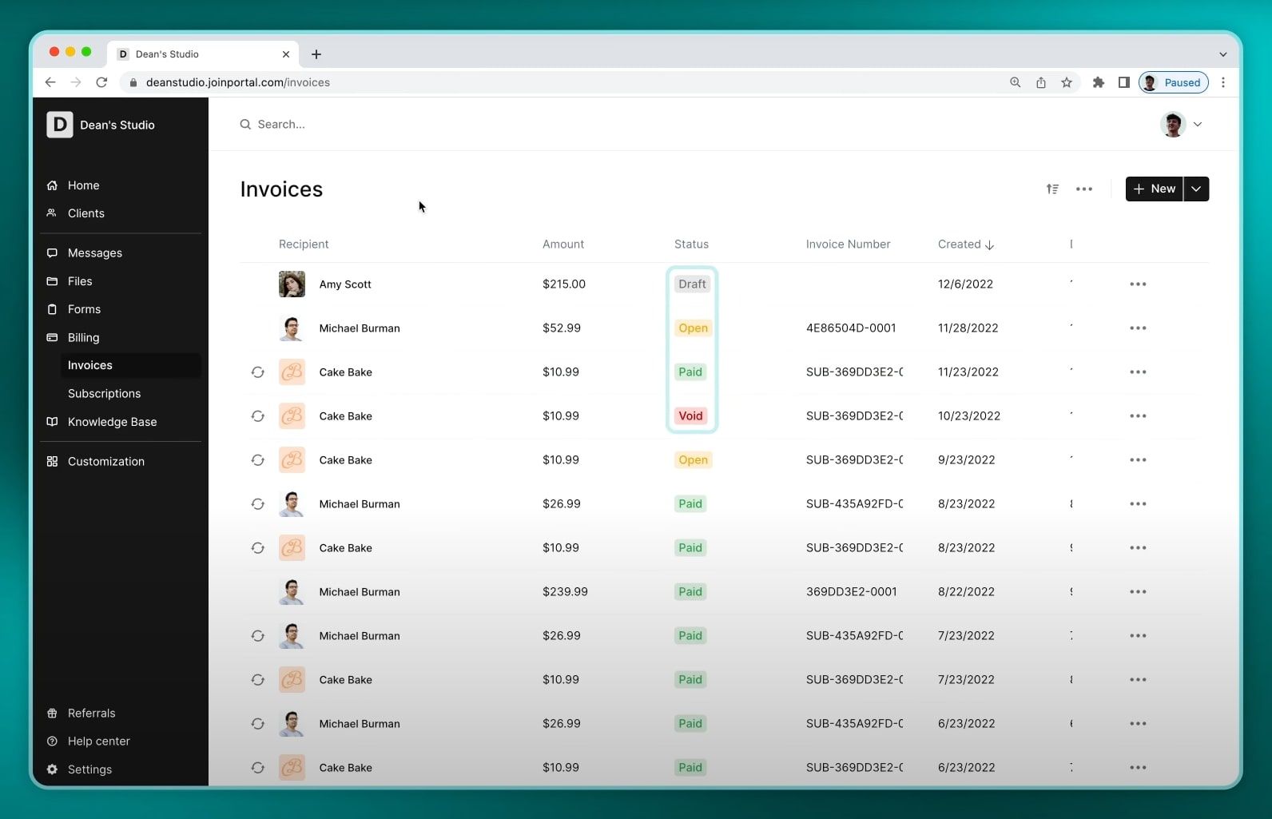Go to Clients in the sidebar

85,213
